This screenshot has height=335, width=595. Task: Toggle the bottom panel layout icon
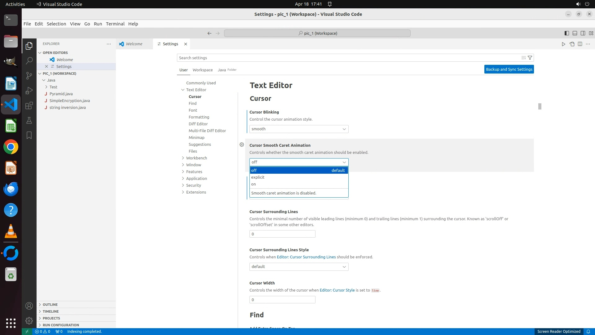(x=575, y=33)
